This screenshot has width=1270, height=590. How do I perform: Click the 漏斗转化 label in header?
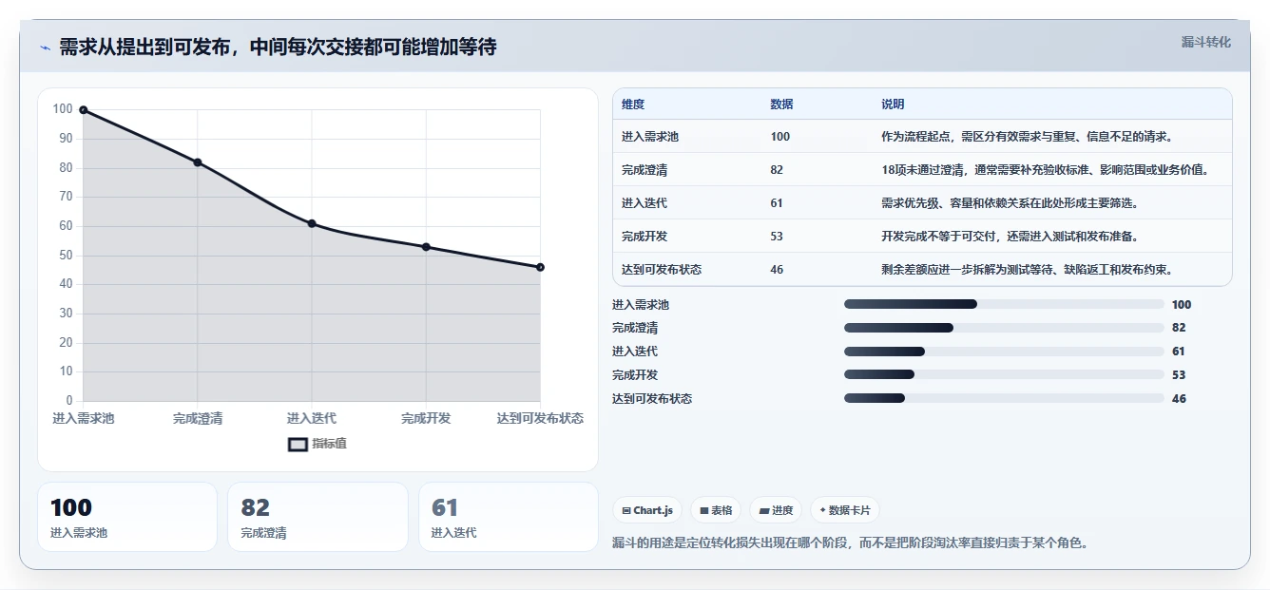pyautogui.click(x=1206, y=43)
